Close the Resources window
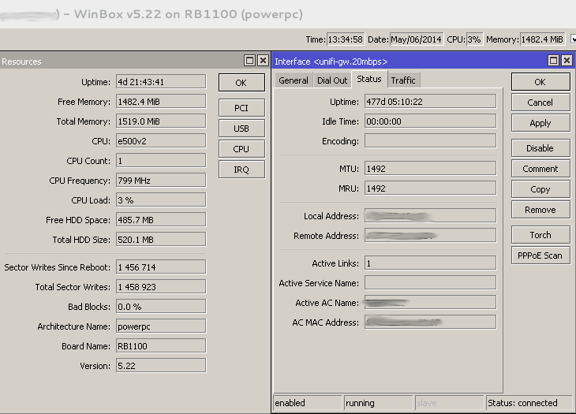576x414 pixels. pos(263,61)
